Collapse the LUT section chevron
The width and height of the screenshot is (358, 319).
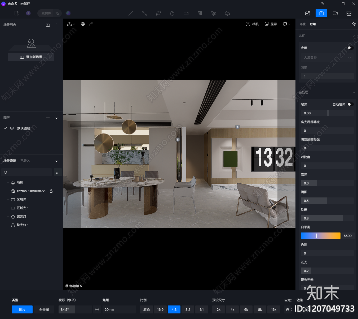tap(353, 36)
